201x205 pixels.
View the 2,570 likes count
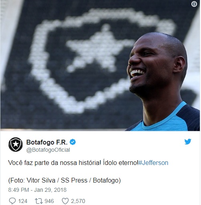[78, 201]
